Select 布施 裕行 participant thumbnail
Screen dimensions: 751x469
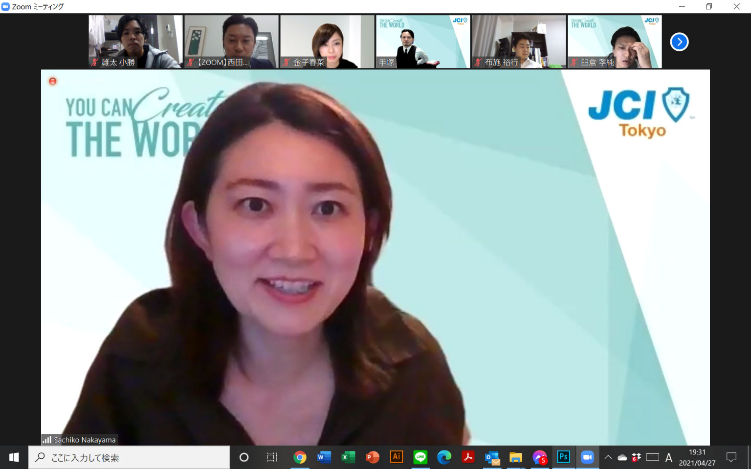point(519,42)
